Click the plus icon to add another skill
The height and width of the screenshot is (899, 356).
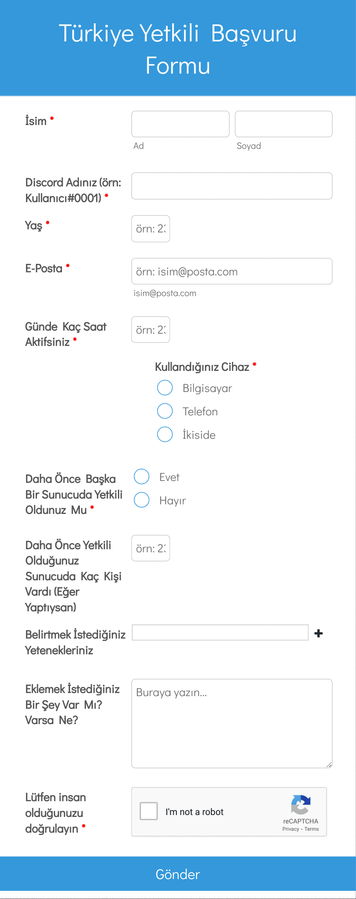[x=319, y=633]
